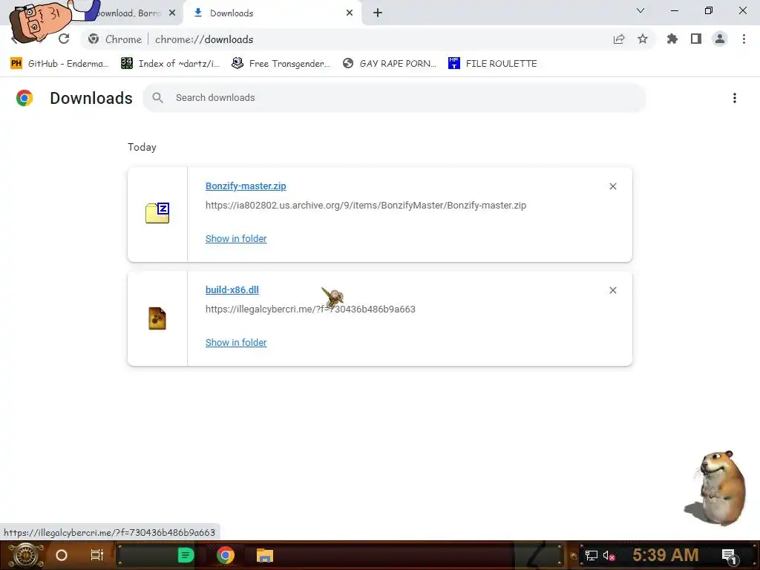Open the Downloads page more actions menu
This screenshot has width=760, height=570.
(x=735, y=98)
